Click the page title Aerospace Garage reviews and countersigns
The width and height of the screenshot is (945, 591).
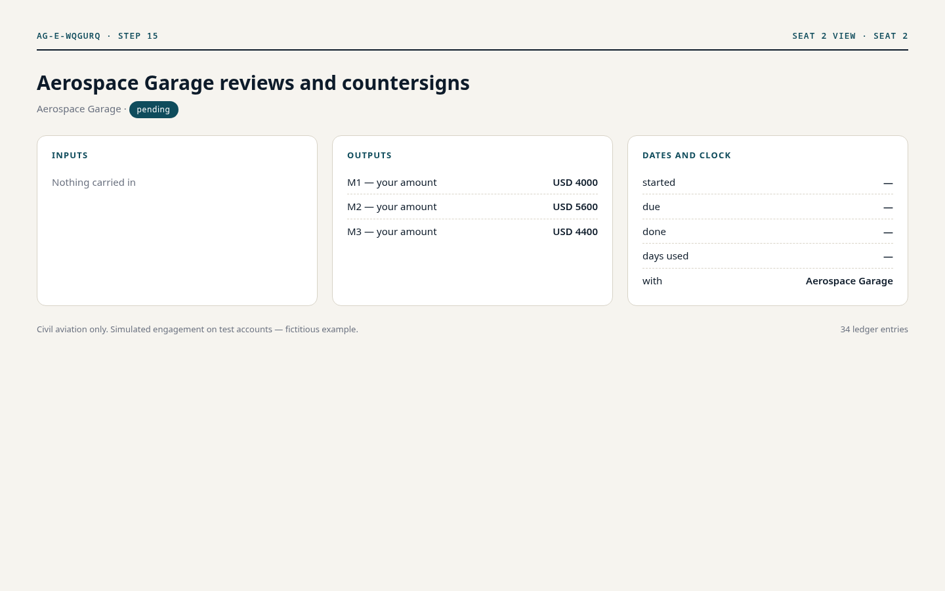click(253, 83)
